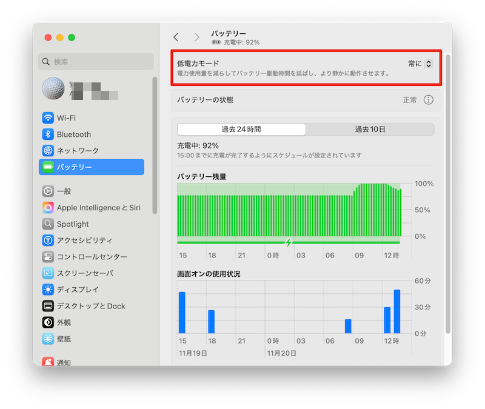The width and height of the screenshot is (485, 409).
Task: Click the 壁紙 wallpaper icon
Action: (x=48, y=339)
